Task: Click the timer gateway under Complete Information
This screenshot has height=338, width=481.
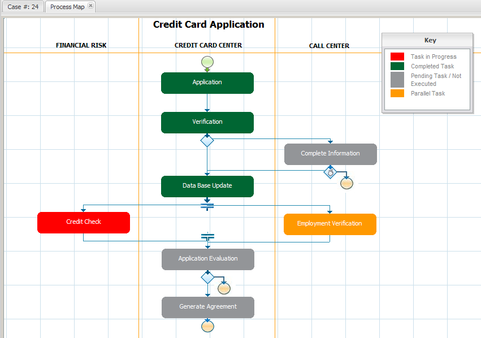Action: coord(330,172)
